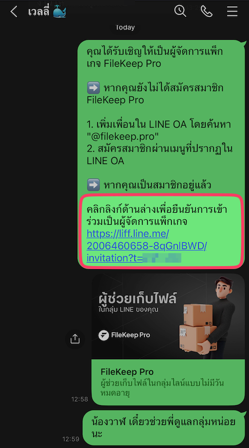Open the FileKeep Pro card title

[127, 372]
